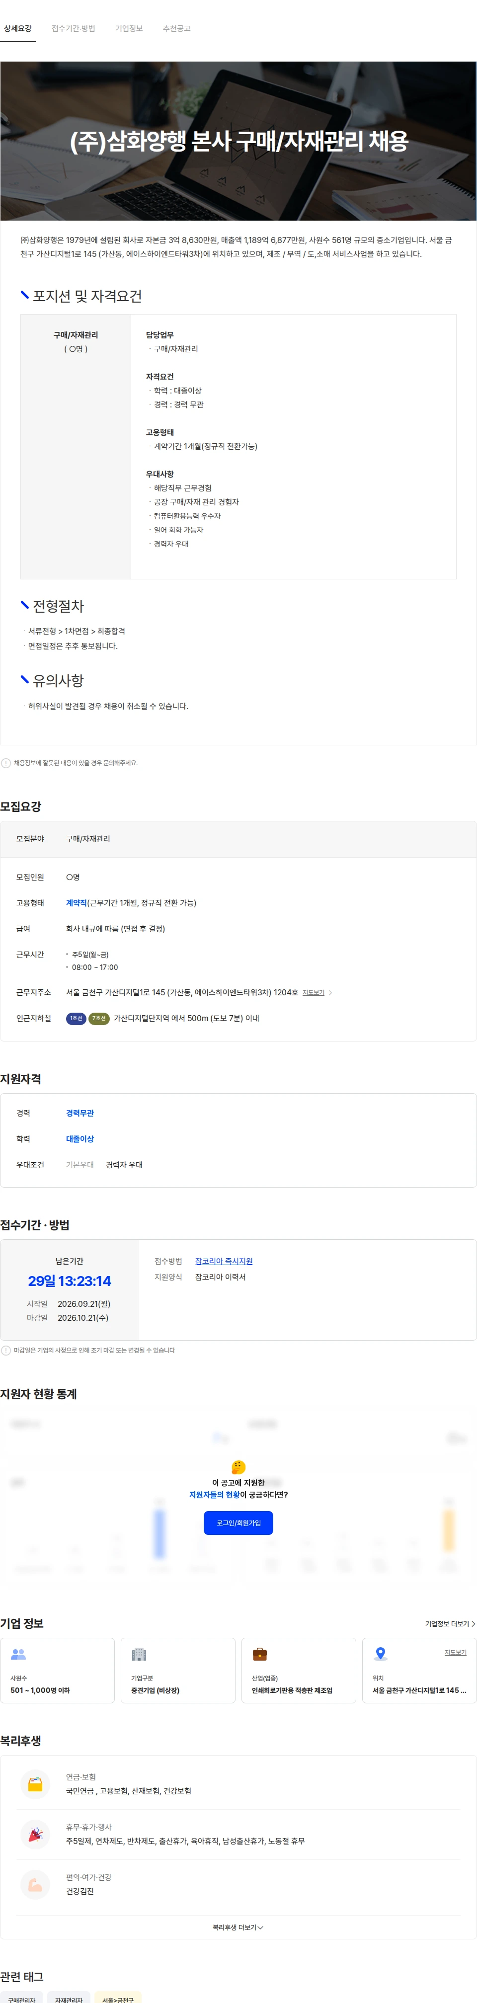Expand 복리후생 더보기
This screenshot has width=477, height=2003.
pos(238,1927)
